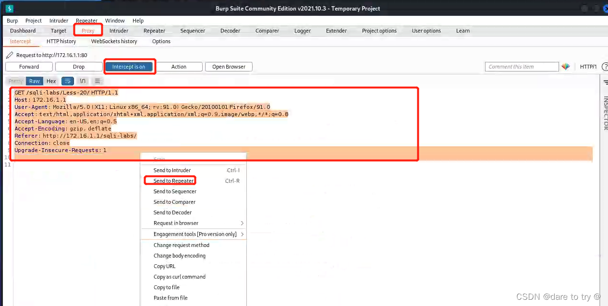Switch to the HTTP history tab
The width and height of the screenshot is (608, 306).
[x=61, y=41]
